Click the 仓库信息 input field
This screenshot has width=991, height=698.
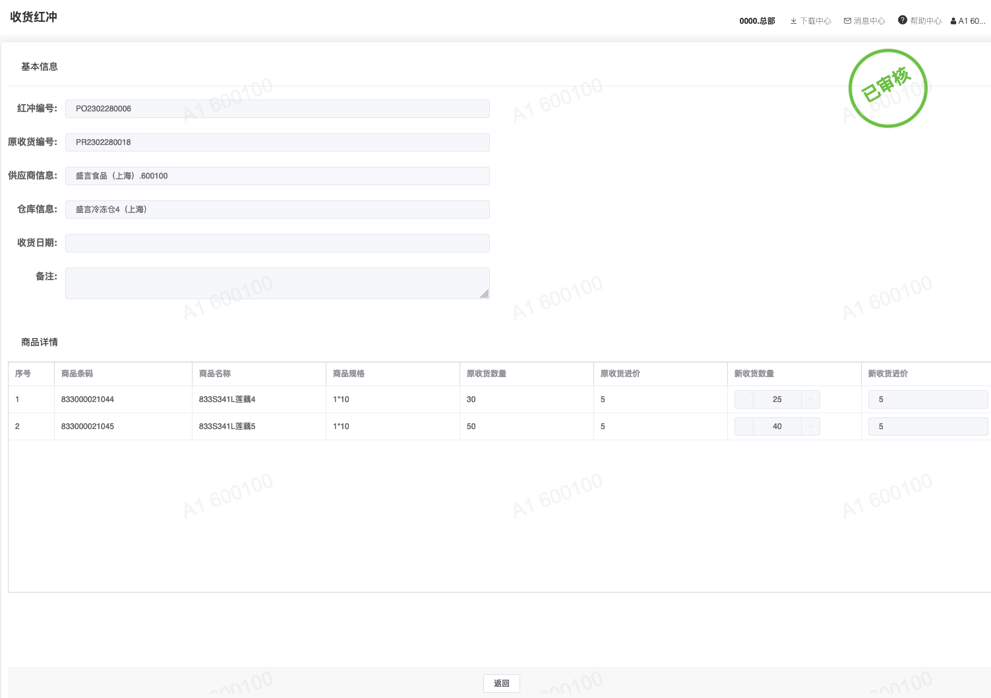click(x=278, y=210)
